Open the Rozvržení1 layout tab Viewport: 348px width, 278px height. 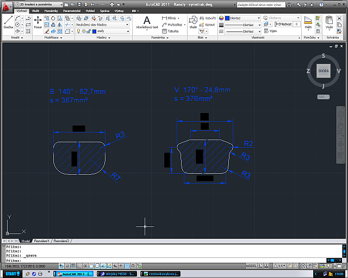41,241
